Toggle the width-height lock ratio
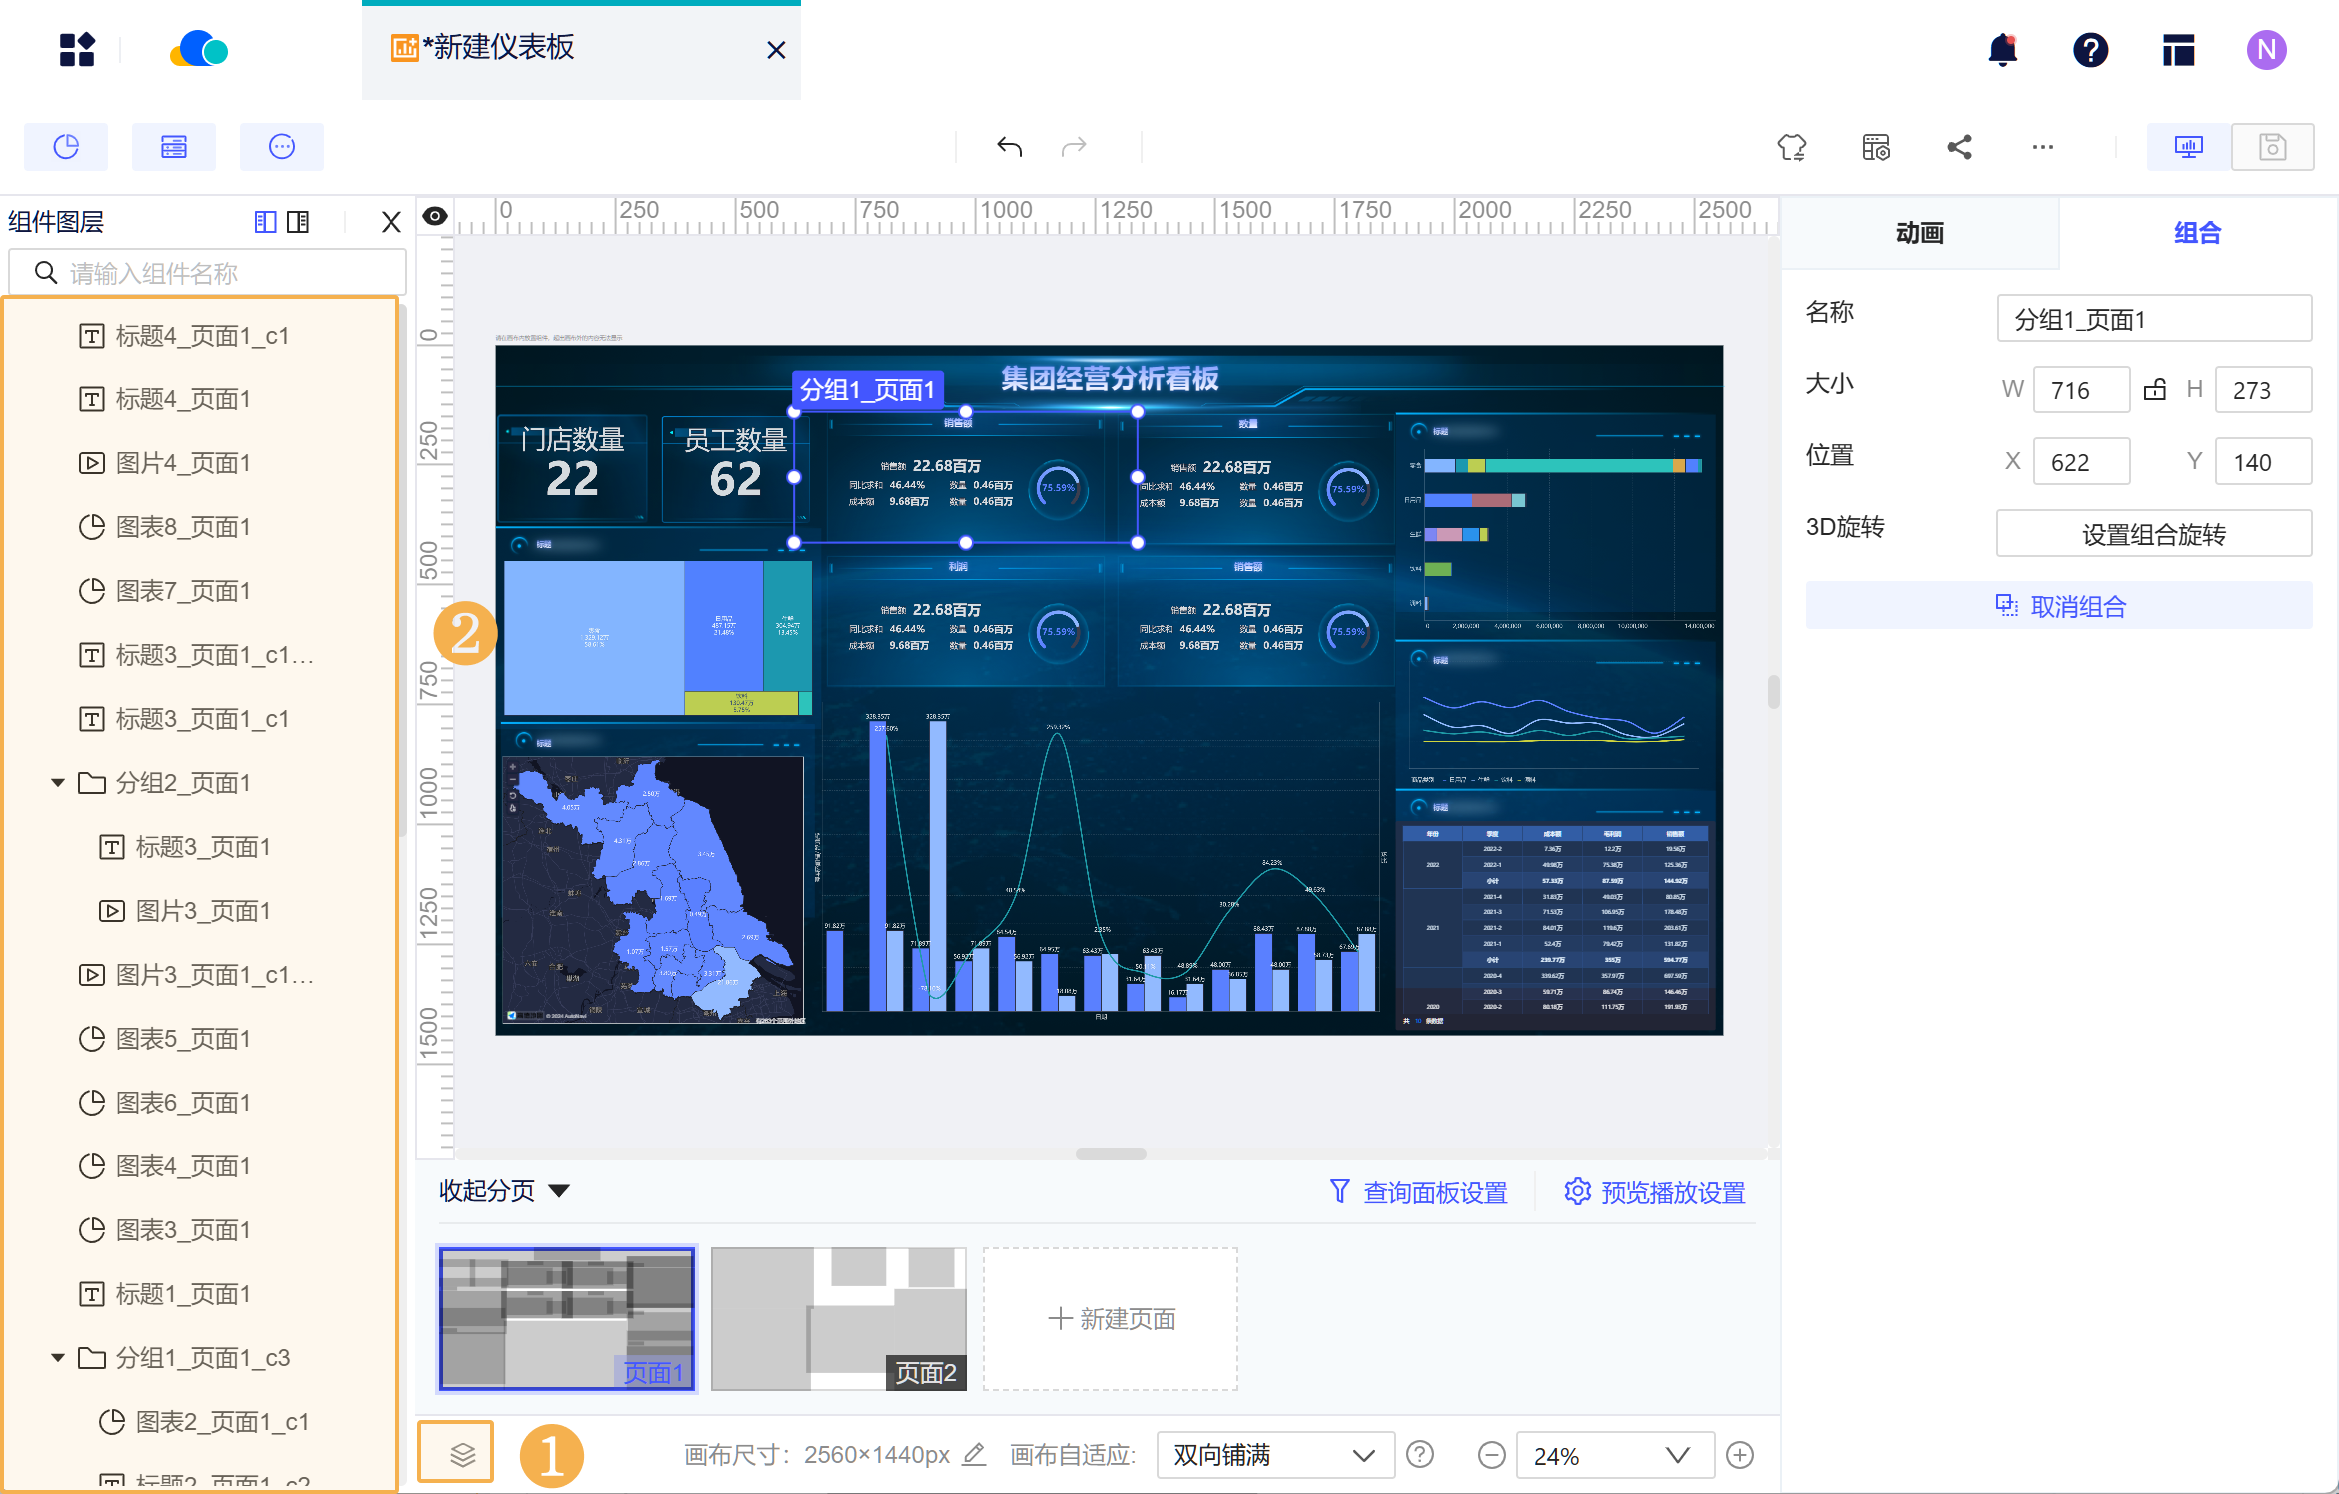 point(2154,389)
